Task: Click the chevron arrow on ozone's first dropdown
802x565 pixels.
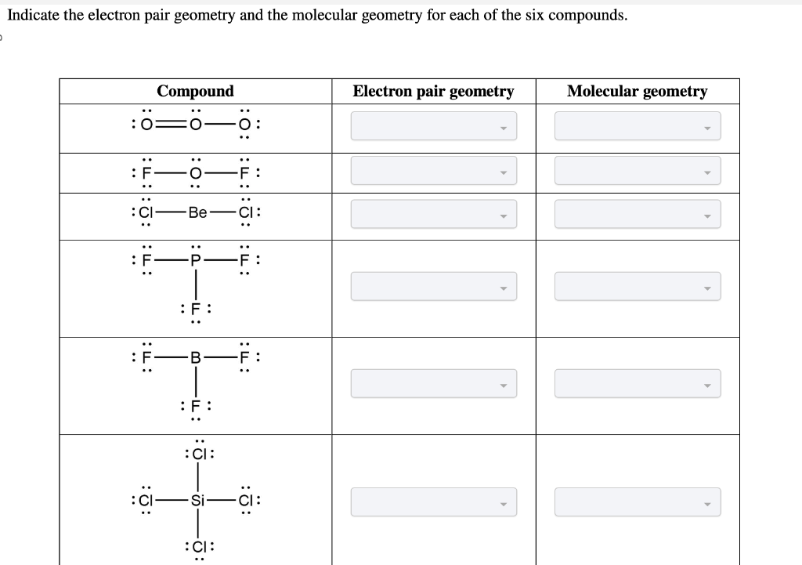Action: (505, 130)
